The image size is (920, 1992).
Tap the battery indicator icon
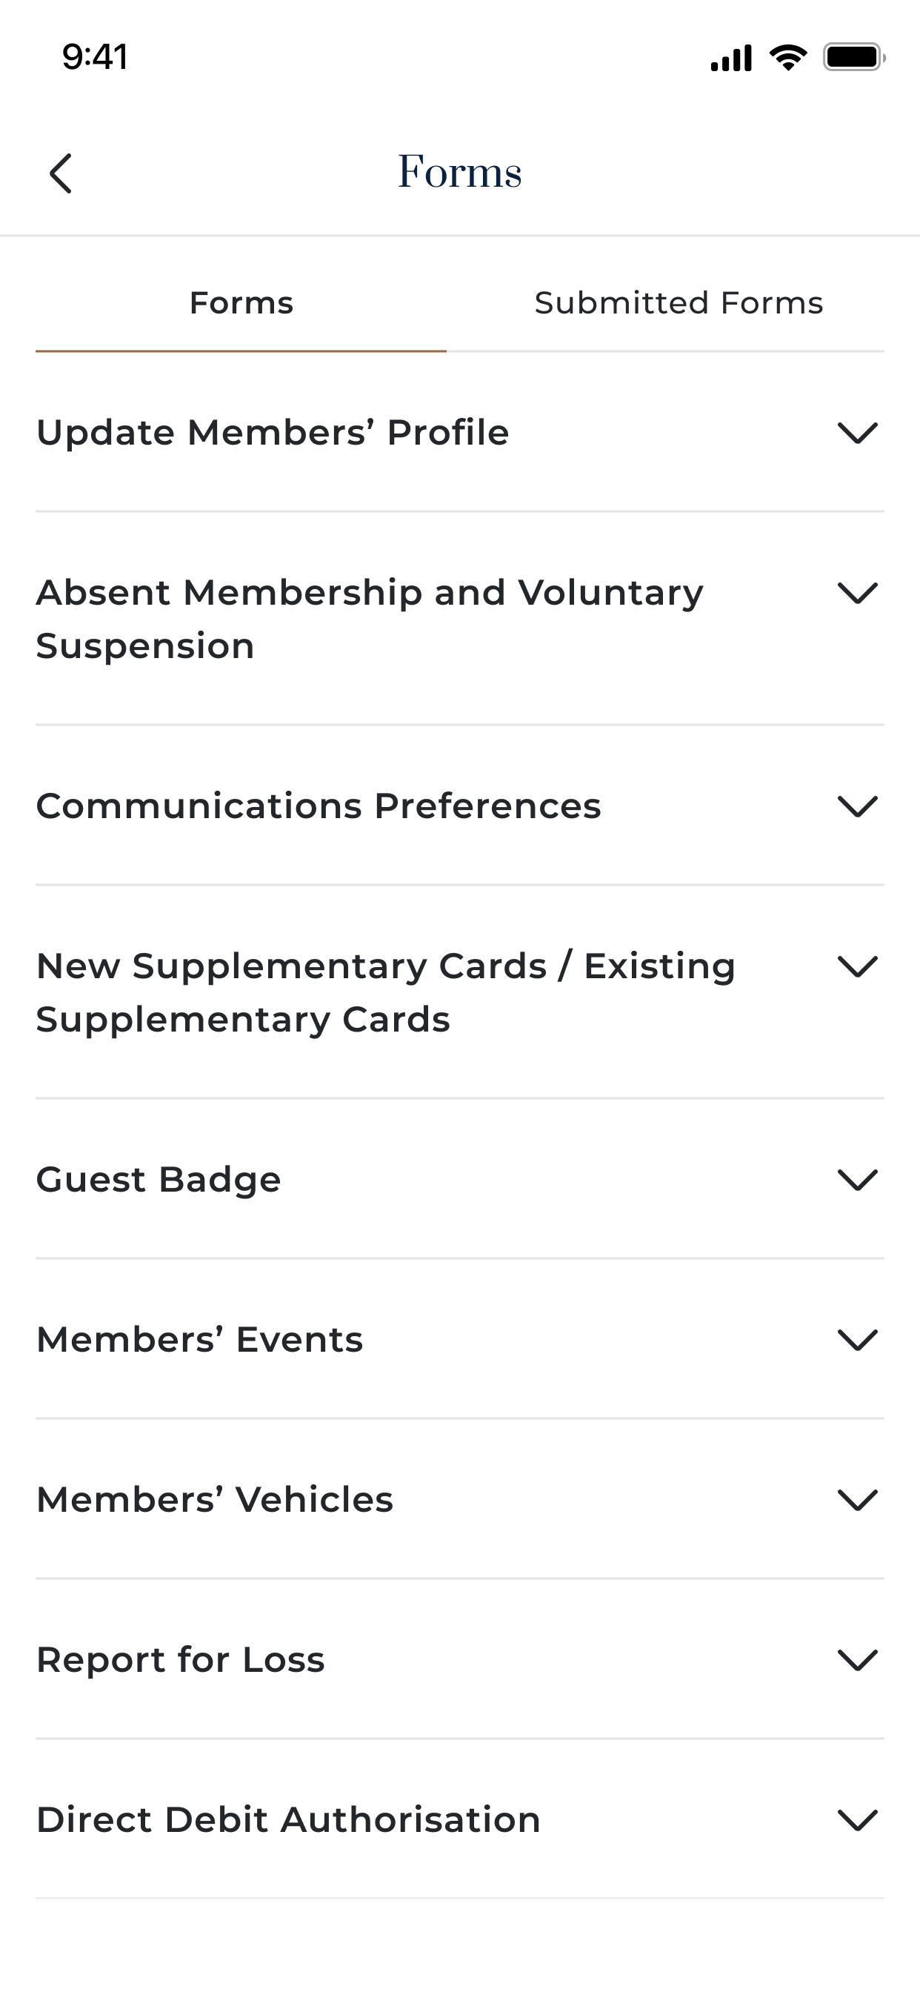[x=853, y=57]
